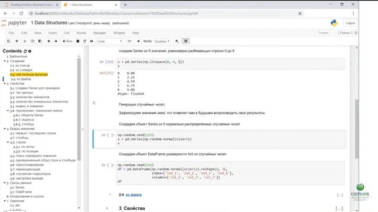Image resolution: width=378 pixels, height=212 pixels.
Task: Move selected cell up arrow
Action: point(48,41)
